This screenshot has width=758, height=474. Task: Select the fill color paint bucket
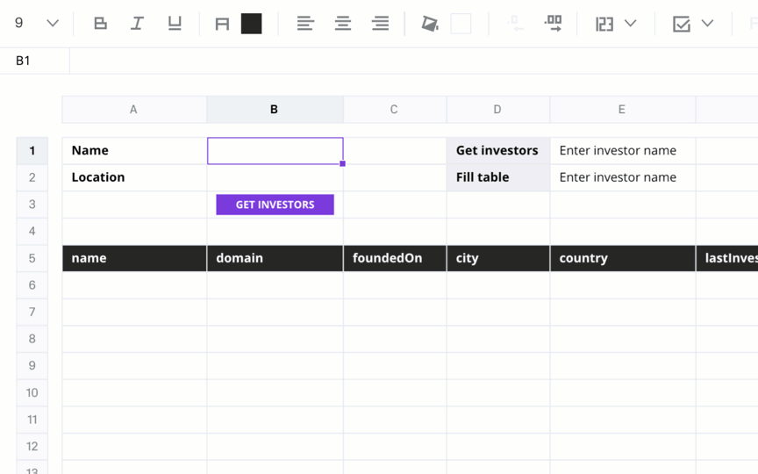[x=430, y=23]
